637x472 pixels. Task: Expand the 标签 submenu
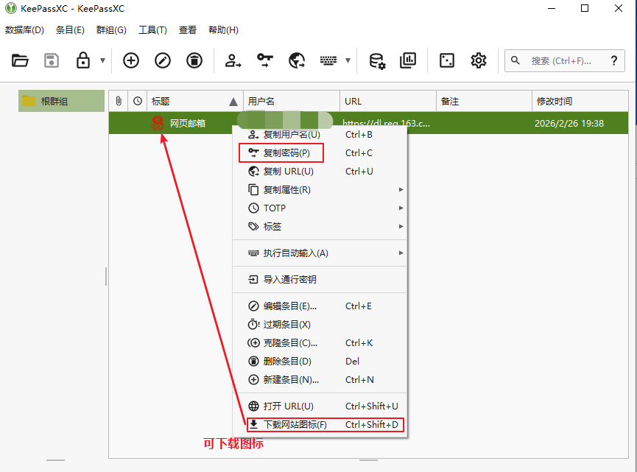[x=320, y=226]
